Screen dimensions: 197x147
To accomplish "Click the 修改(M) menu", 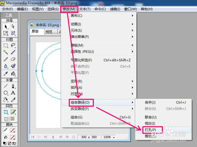I will pyautogui.click(x=69, y=9).
